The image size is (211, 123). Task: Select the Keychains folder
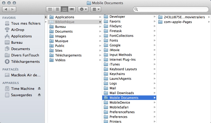point(129,74)
